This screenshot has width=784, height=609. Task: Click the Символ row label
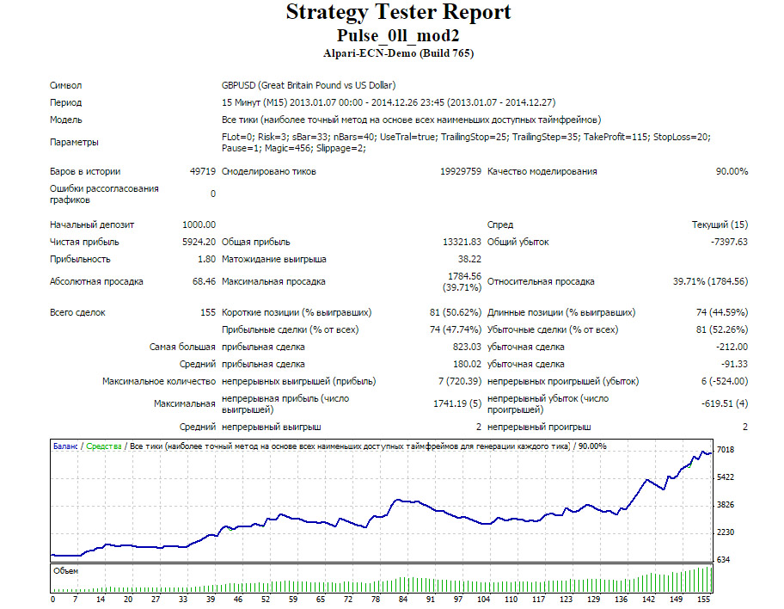65,85
